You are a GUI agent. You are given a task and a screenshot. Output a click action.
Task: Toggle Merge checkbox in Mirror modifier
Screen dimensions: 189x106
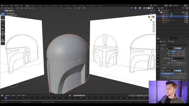click(x=172, y=63)
